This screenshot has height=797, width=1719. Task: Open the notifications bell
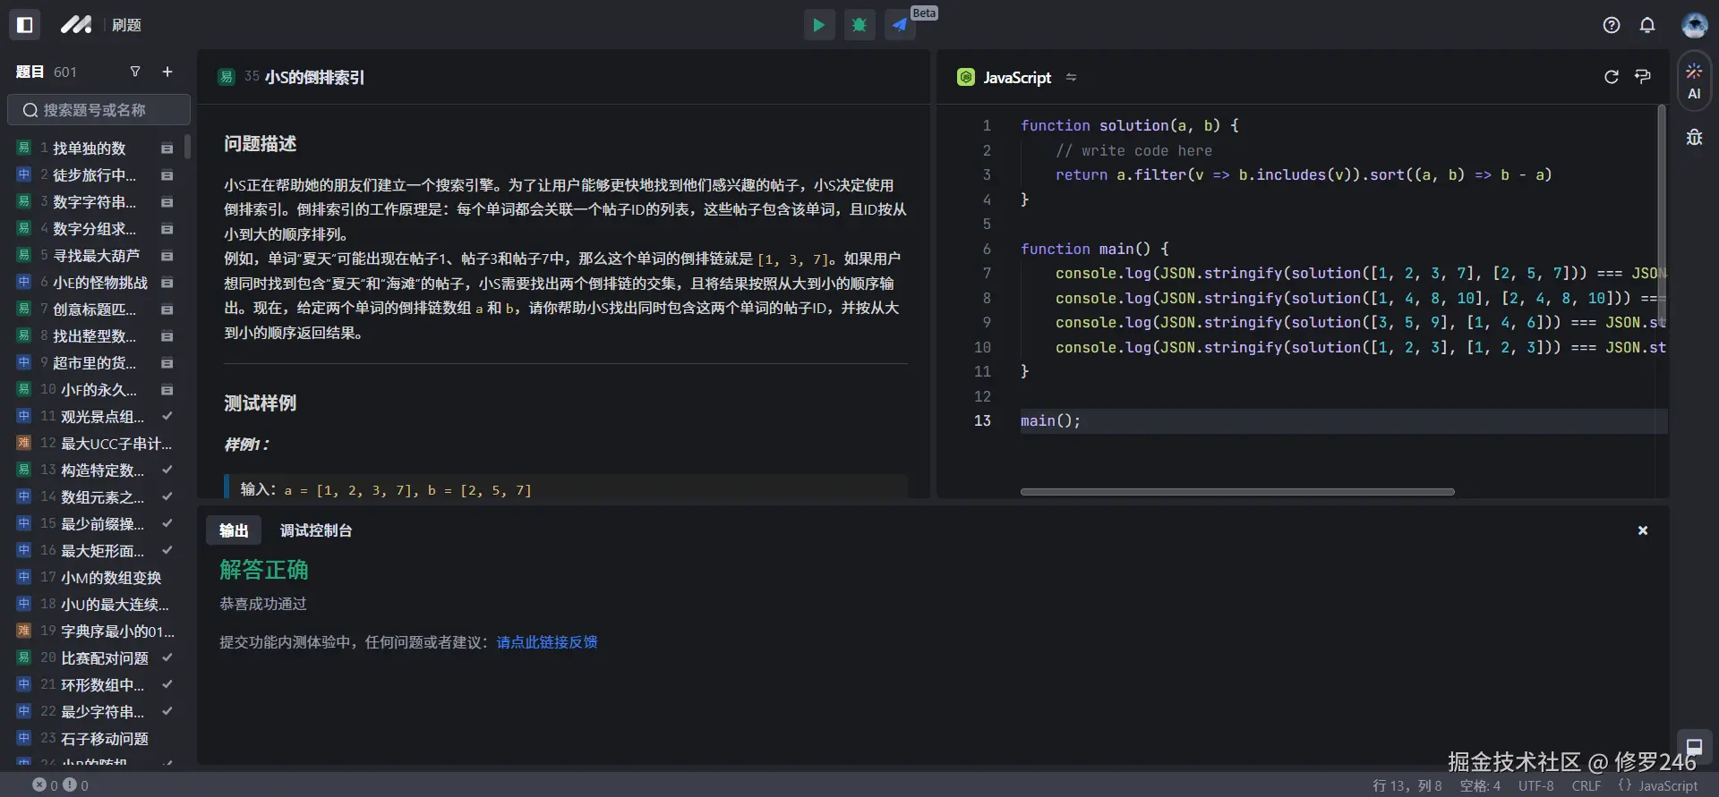[1647, 25]
